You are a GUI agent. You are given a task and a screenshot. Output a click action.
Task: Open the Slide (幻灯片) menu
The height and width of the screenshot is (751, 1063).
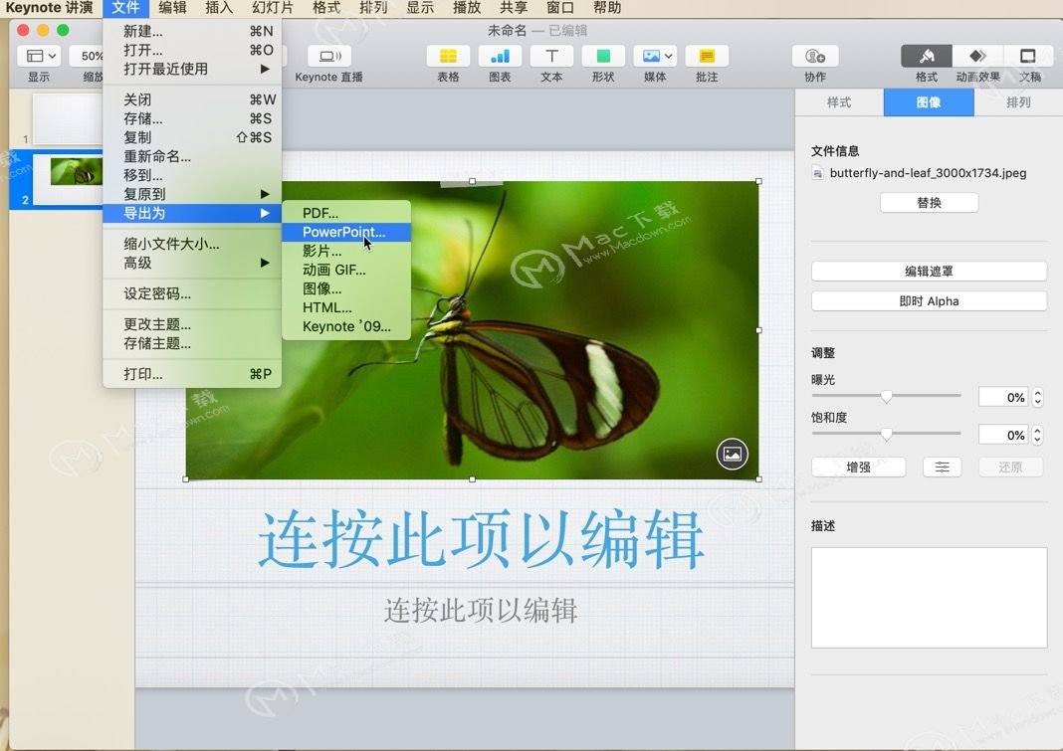273,8
